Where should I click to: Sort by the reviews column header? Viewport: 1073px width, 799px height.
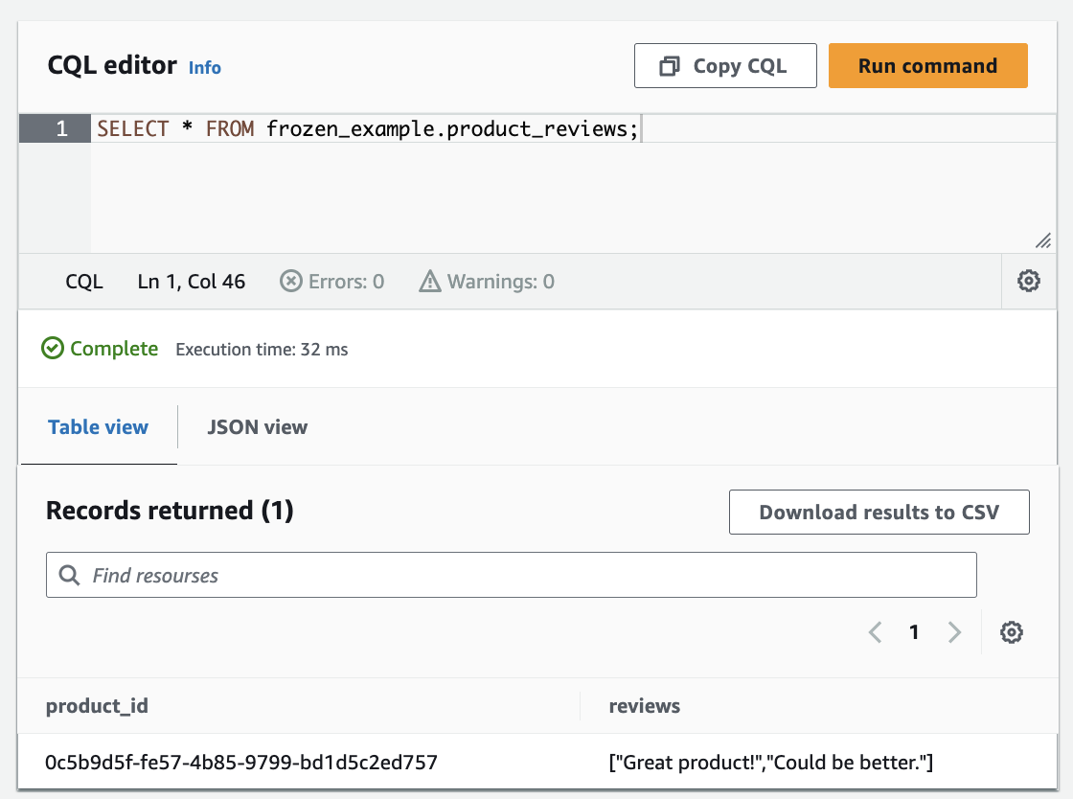[x=645, y=707]
